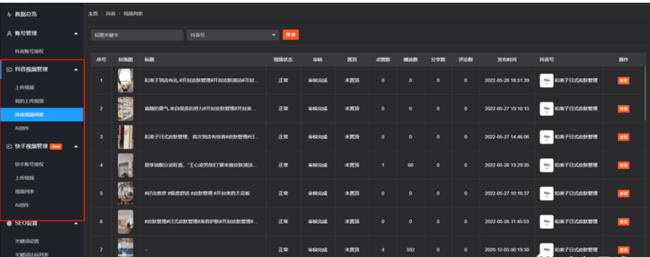Click the account avatar in row 4
Viewport: 650px width, 257px height.
point(546,165)
